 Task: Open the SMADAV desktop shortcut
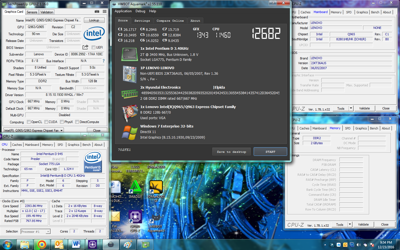point(135,189)
